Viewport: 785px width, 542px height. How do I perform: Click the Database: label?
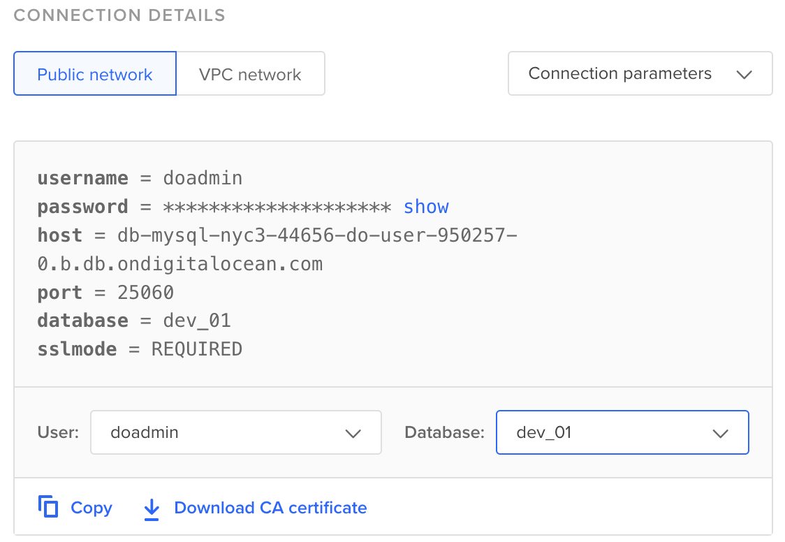click(445, 432)
